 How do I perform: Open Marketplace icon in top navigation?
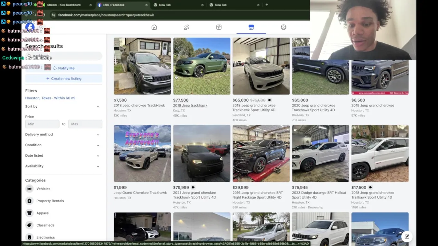(251, 27)
